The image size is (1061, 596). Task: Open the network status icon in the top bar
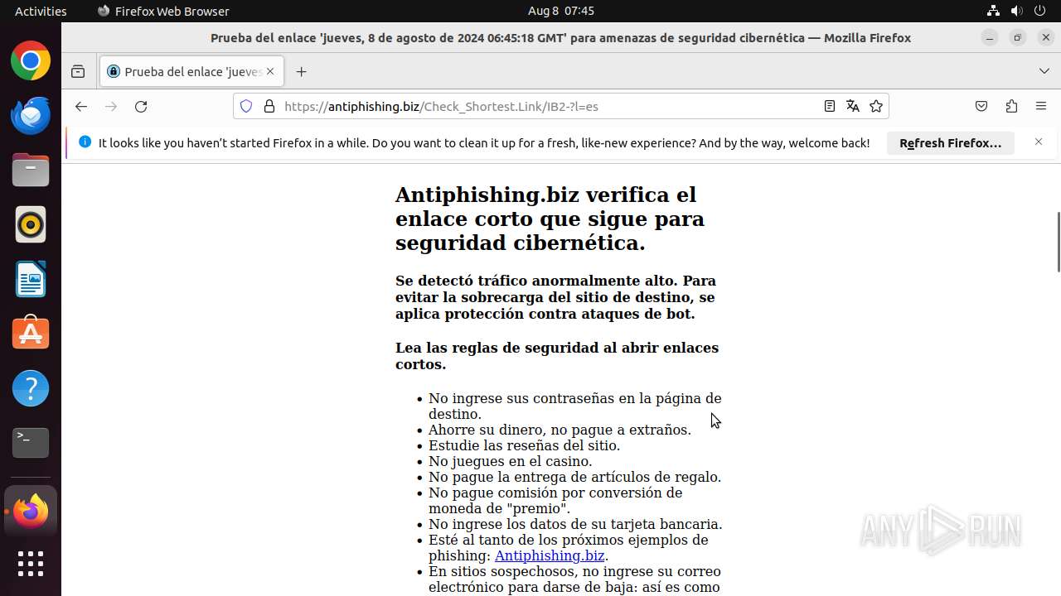pos(993,11)
